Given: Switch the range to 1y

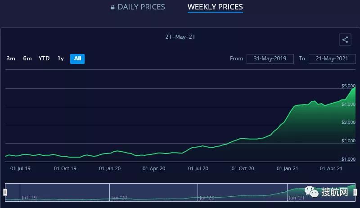Looking at the screenshot, I should (x=61, y=59).
